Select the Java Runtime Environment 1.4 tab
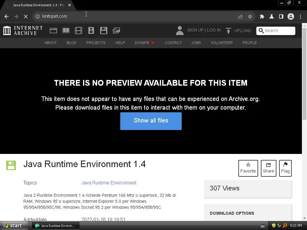Image resolution: width=307 pixels, height=230 pixels. tap(38, 5)
